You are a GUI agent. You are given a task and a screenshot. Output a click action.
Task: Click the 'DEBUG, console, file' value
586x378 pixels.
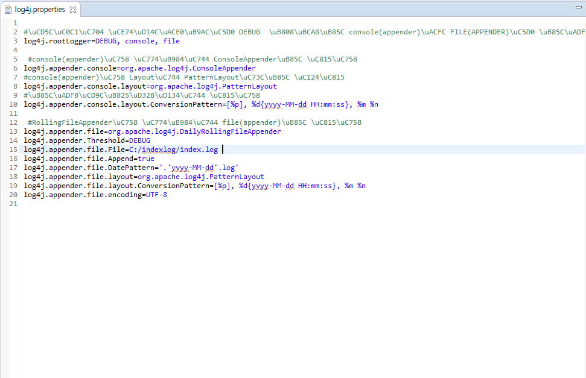[x=138, y=41]
